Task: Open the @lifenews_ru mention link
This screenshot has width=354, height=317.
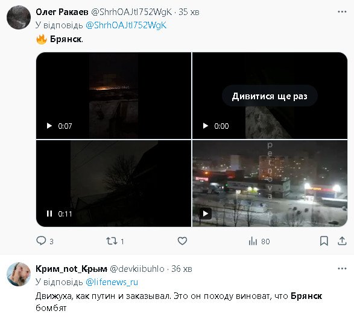Action: (x=112, y=282)
